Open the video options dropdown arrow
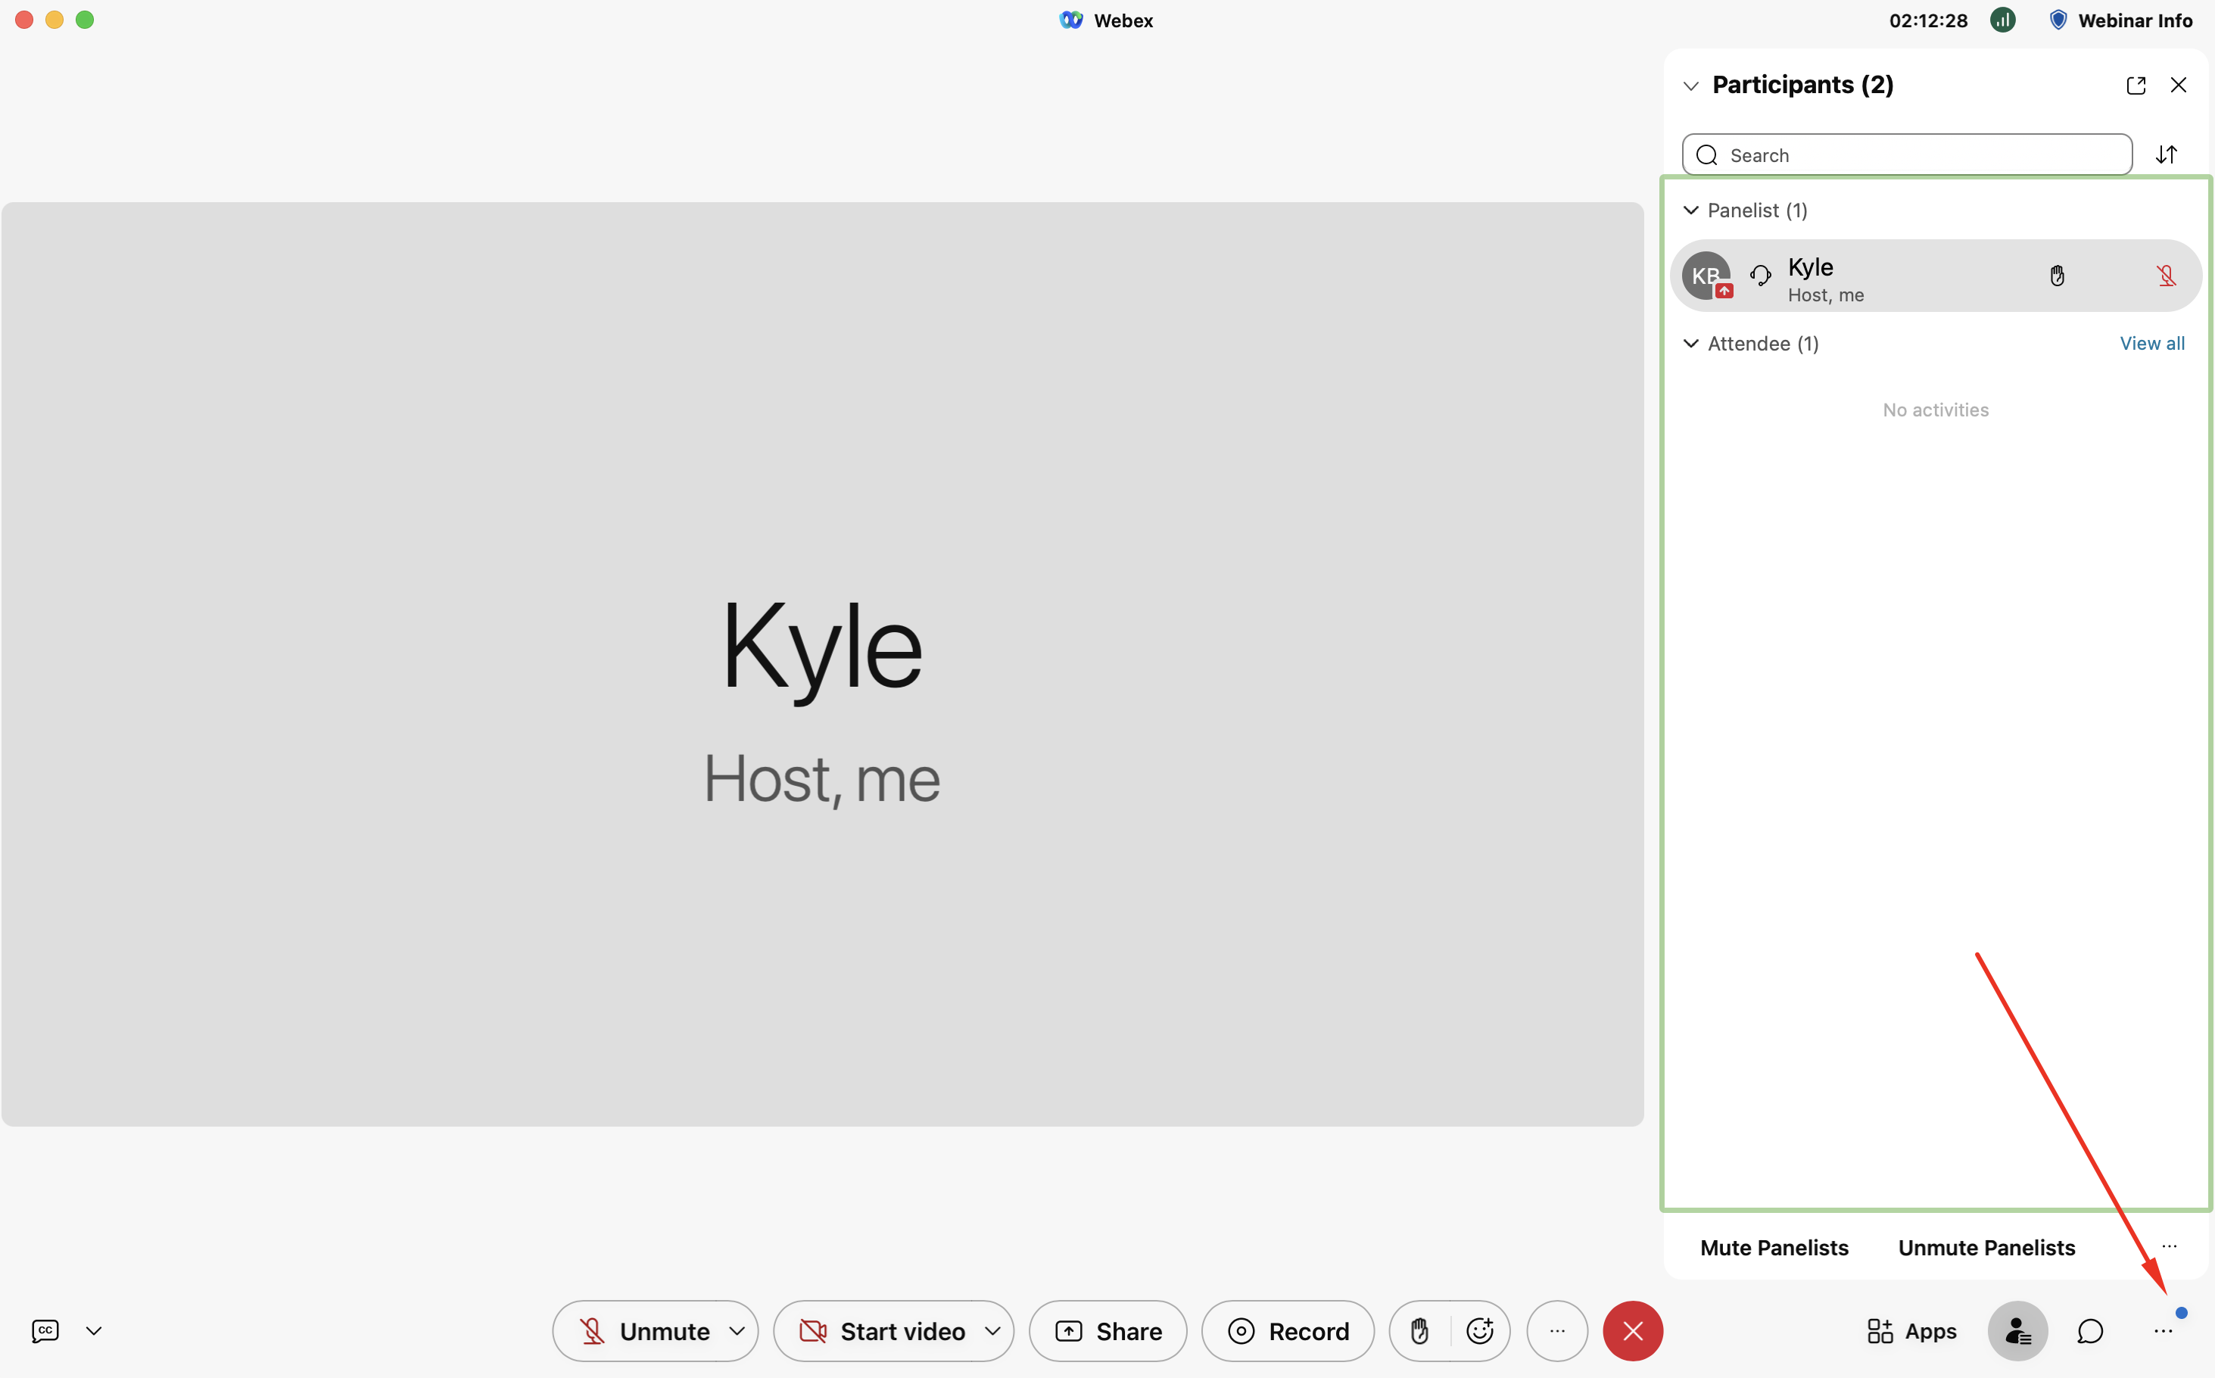Viewport: 2215px width, 1378px height. 993,1330
